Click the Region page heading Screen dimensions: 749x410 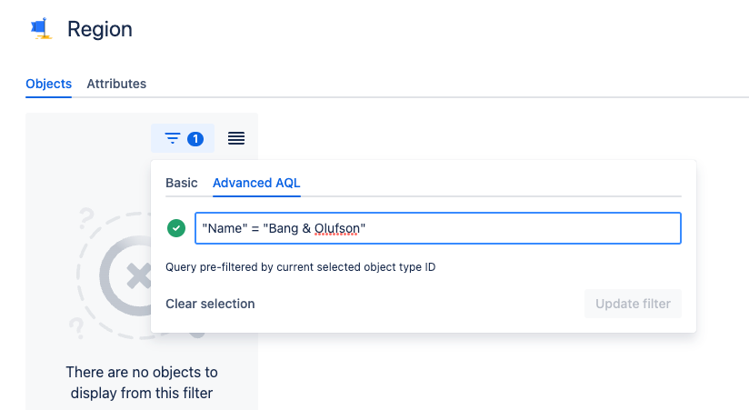[x=100, y=29]
